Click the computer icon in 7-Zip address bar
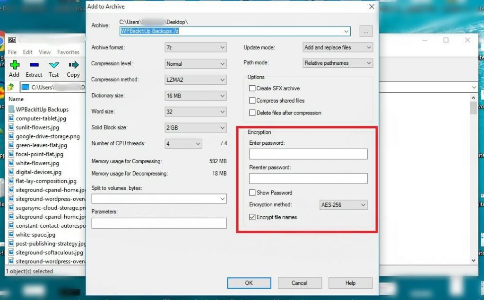The height and width of the screenshot is (300, 484). pyautogui.click(x=26, y=87)
